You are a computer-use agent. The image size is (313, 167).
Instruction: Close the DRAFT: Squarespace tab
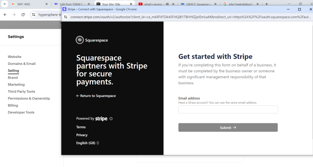[x=215, y=4]
